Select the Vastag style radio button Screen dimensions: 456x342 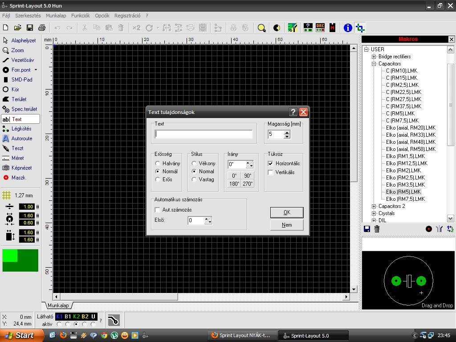click(x=194, y=179)
